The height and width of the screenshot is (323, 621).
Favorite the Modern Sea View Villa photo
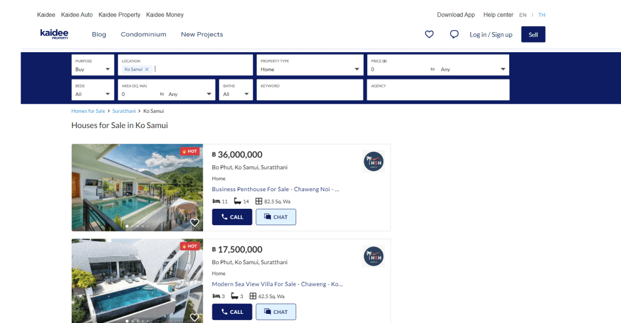(x=194, y=317)
